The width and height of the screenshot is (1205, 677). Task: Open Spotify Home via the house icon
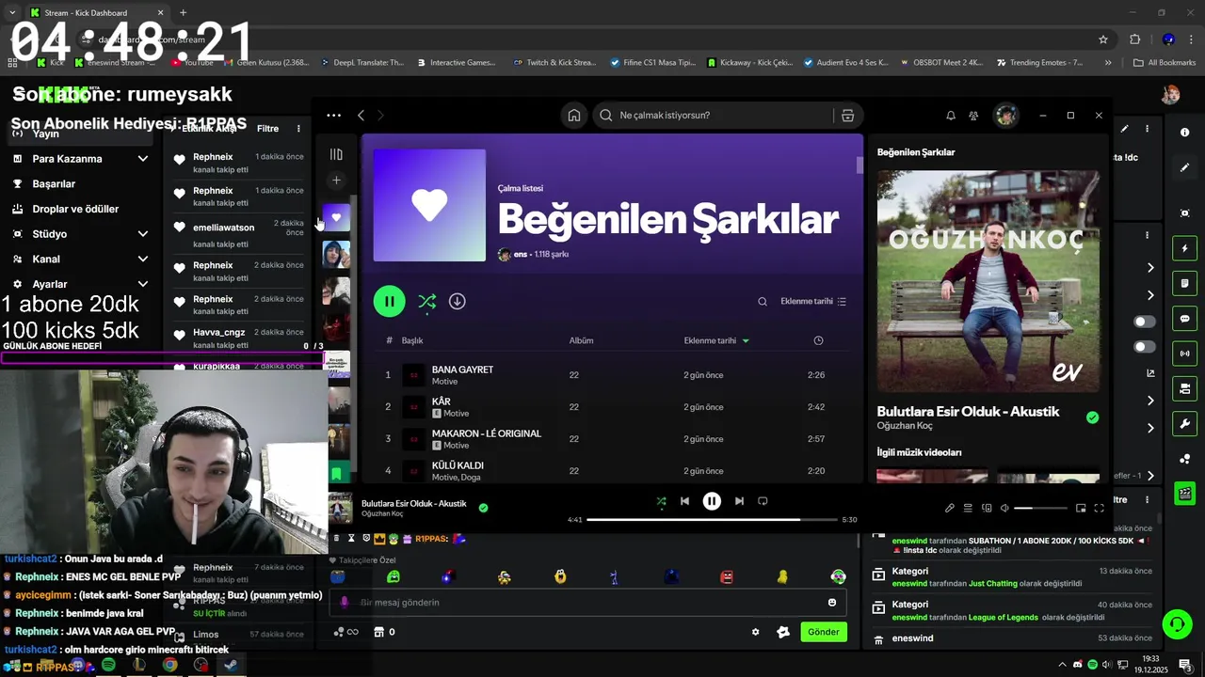(573, 116)
